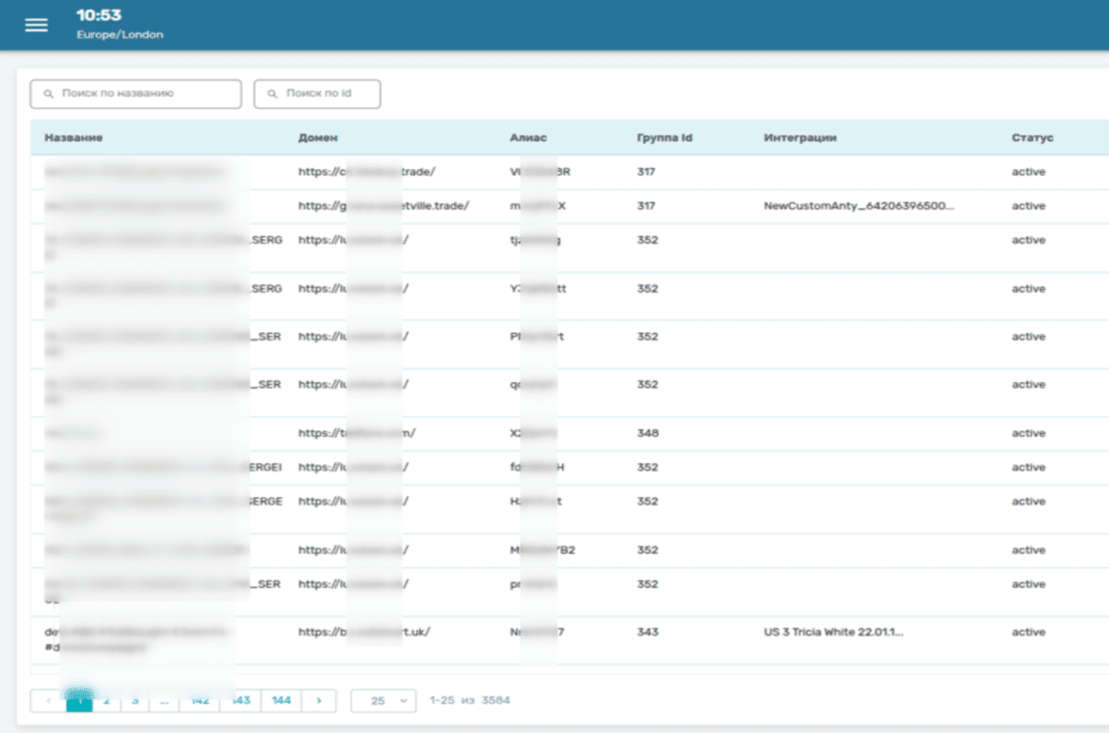The width and height of the screenshot is (1109, 733).
Task: Open the 'US 3 Tricia White' integration entry
Action: pos(833,632)
